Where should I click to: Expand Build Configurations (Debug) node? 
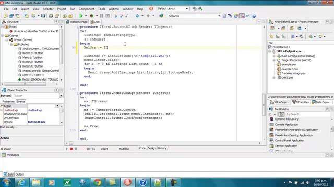point(274,56)
